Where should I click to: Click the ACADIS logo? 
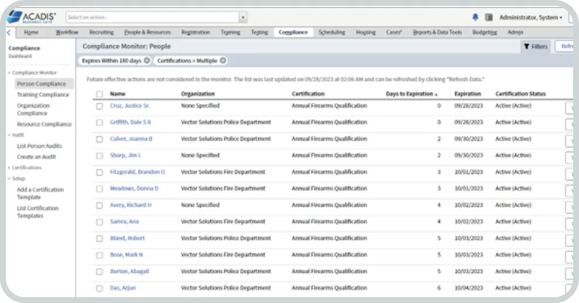(x=33, y=17)
